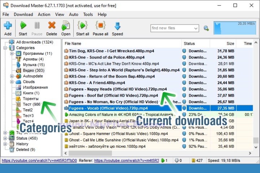This screenshot has width=260, height=173.
Task: Click the horizontal scrollbar right arrow
Action: [x=250, y=153]
